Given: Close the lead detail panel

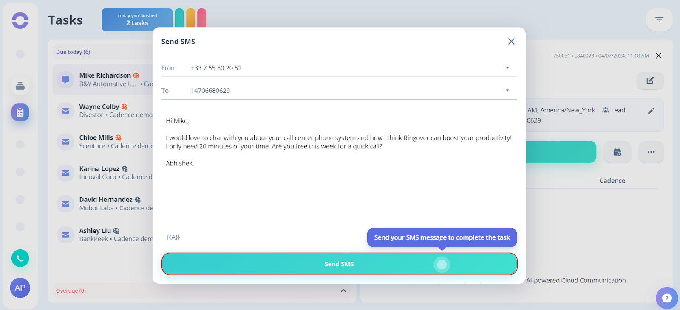Looking at the screenshot, I should point(658,56).
